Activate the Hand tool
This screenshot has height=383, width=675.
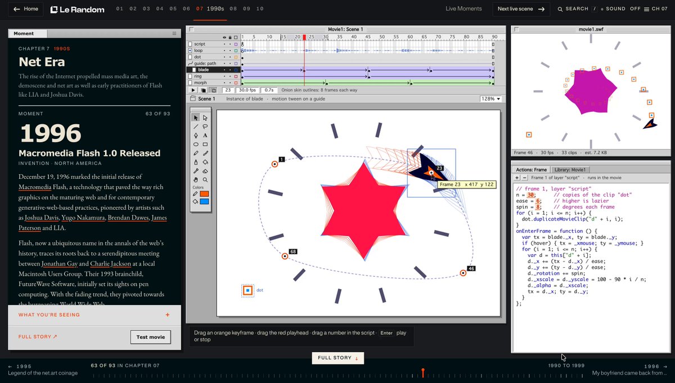[196, 180]
